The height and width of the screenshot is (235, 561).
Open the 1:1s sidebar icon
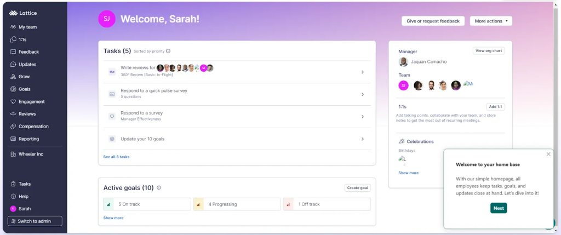13,39
